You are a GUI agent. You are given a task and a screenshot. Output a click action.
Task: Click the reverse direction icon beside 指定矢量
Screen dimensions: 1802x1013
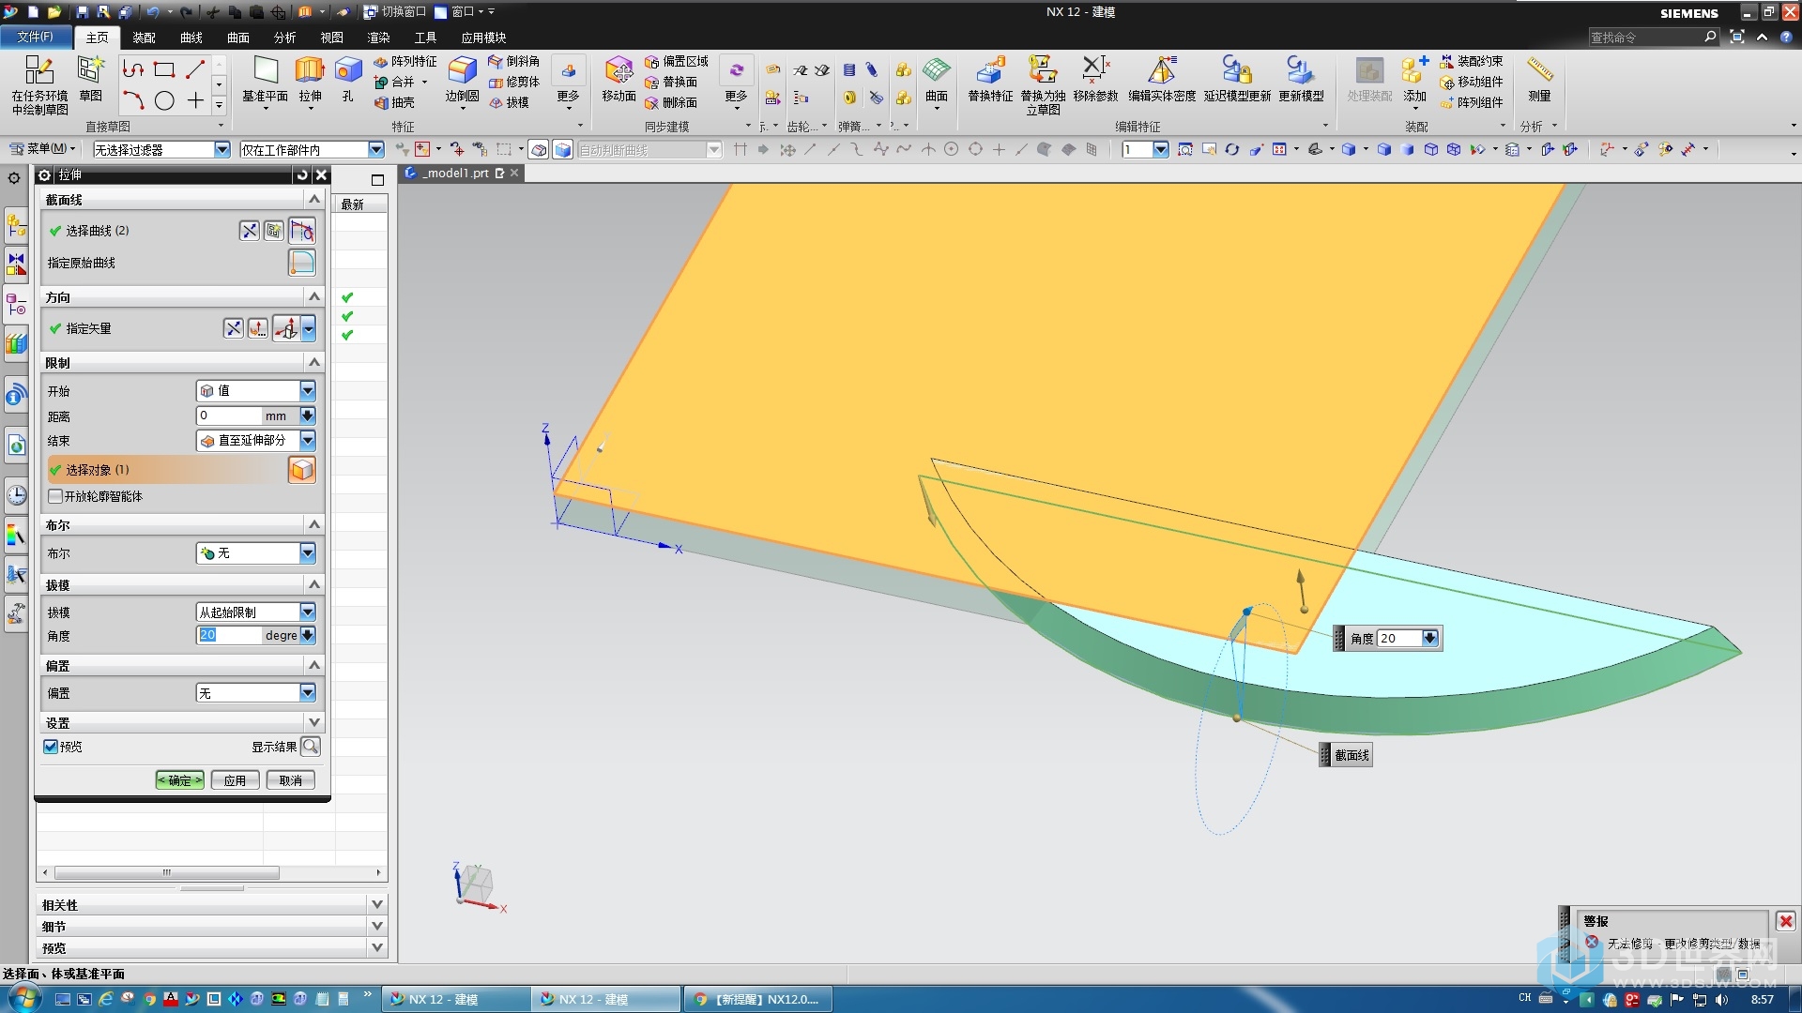(234, 328)
